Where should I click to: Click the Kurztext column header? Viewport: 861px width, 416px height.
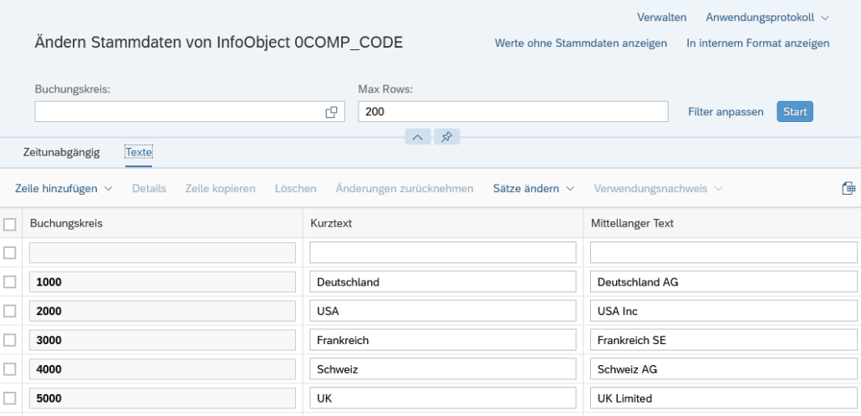click(x=442, y=223)
